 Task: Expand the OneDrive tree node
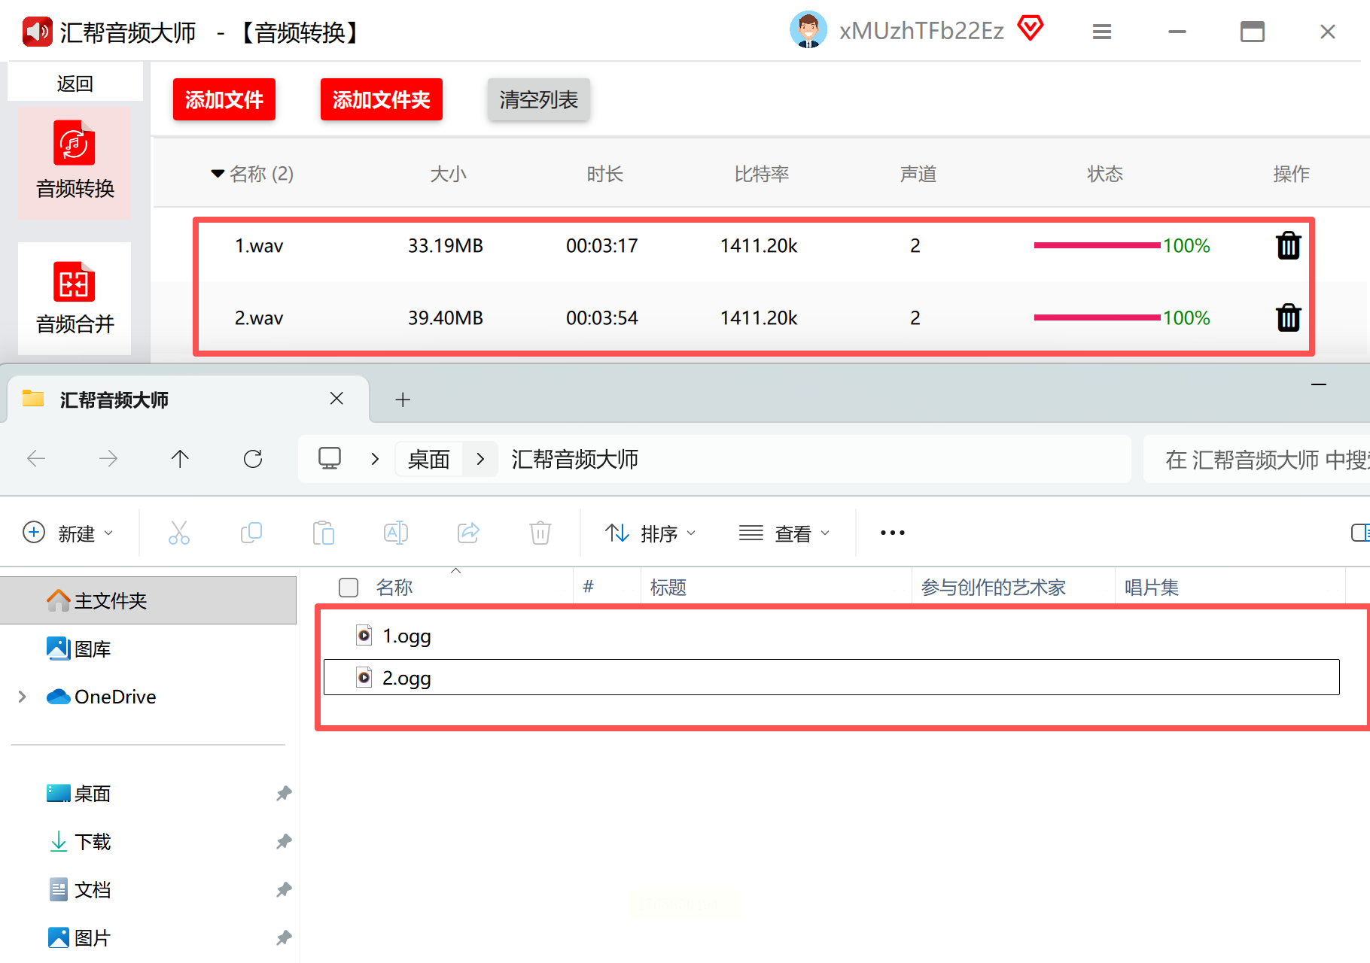click(23, 697)
